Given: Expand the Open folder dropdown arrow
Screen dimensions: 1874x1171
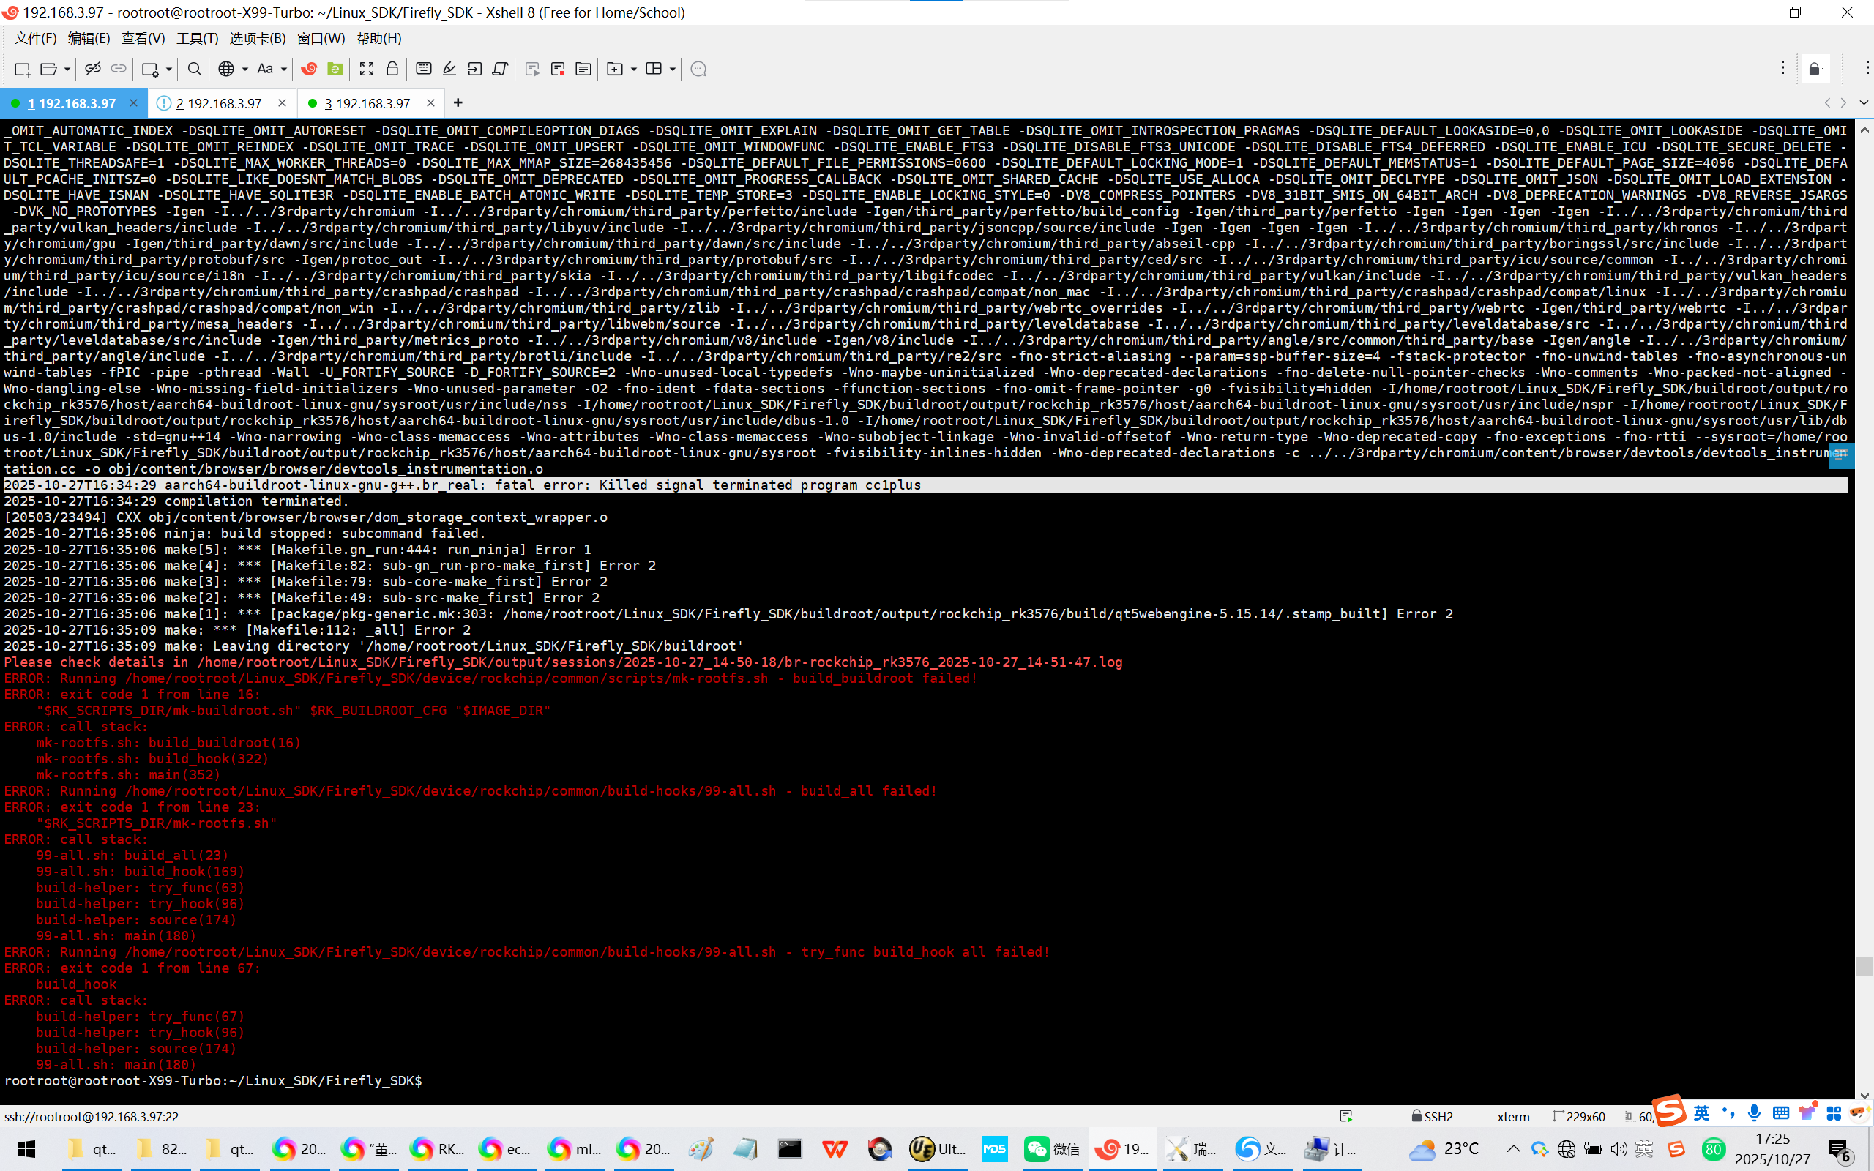Looking at the screenshot, I should point(67,69).
